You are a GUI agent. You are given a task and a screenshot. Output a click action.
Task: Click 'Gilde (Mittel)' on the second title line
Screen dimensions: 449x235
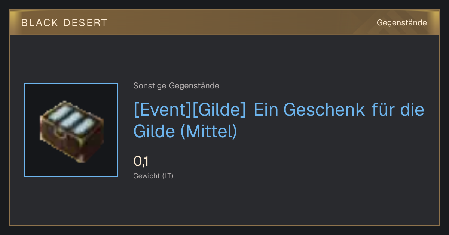coord(185,131)
